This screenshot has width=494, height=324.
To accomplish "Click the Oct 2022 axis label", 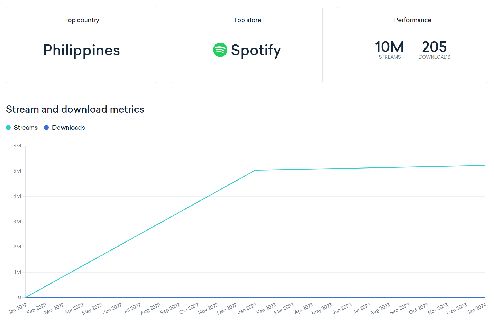I will pos(189,309).
